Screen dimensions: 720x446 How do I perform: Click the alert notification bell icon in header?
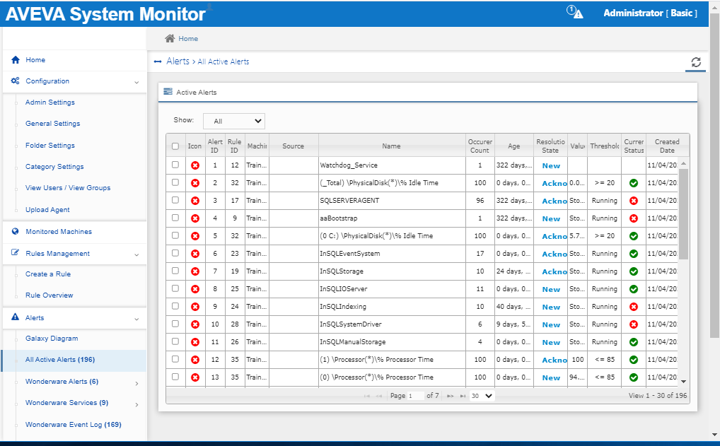pyautogui.click(x=574, y=12)
